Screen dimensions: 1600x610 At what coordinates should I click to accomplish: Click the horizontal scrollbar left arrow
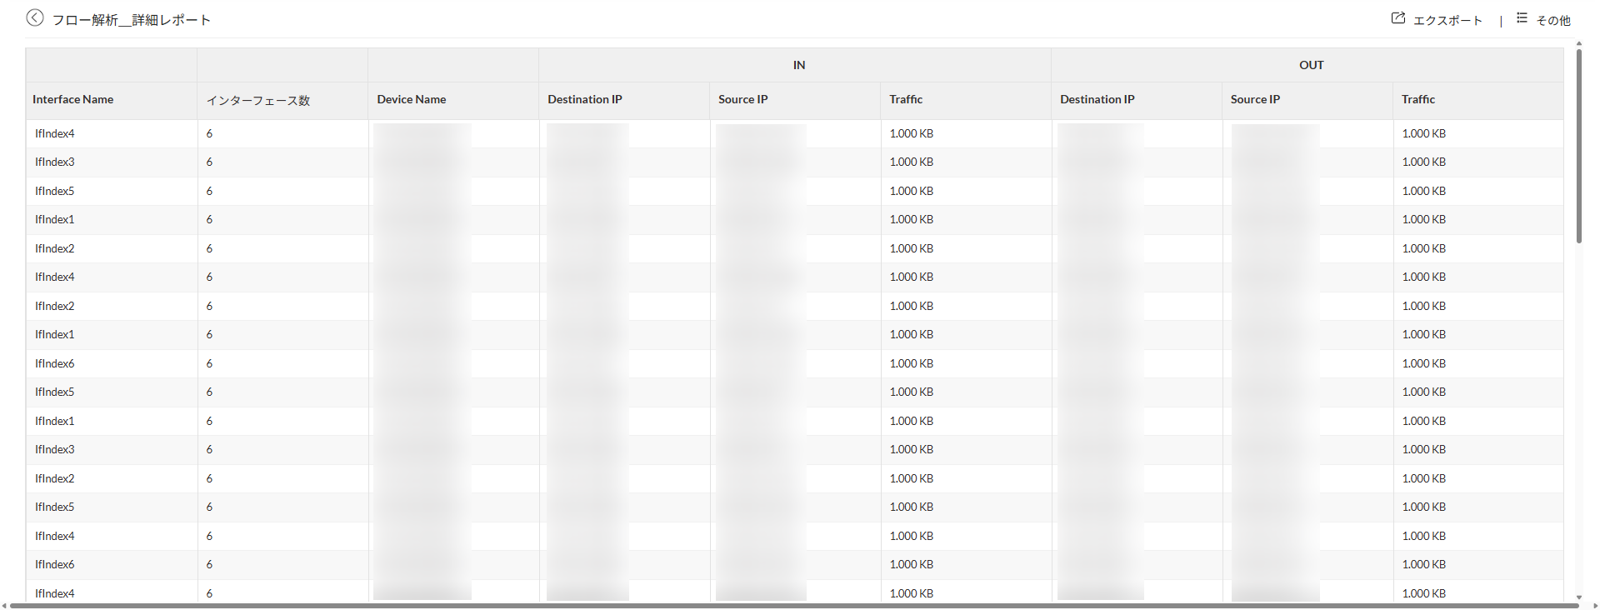(5, 606)
